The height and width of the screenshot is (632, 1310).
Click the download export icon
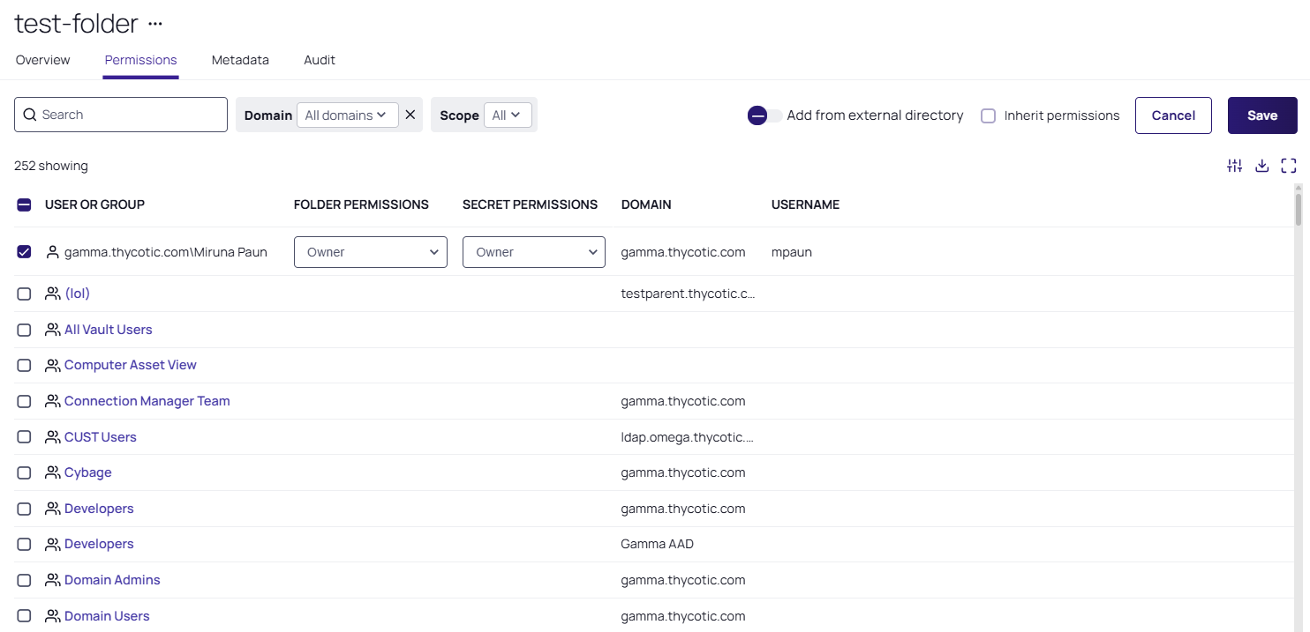point(1261,166)
